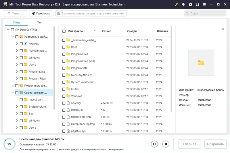
Task: Check the pagefile.sys checkbox
Action: pyautogui.click(x=64, y=131)
